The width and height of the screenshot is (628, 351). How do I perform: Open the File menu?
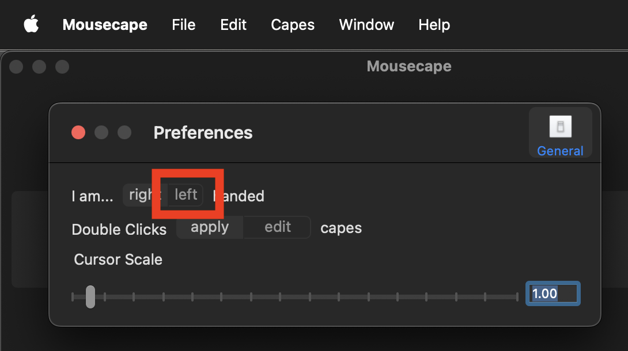coord(184,25)
